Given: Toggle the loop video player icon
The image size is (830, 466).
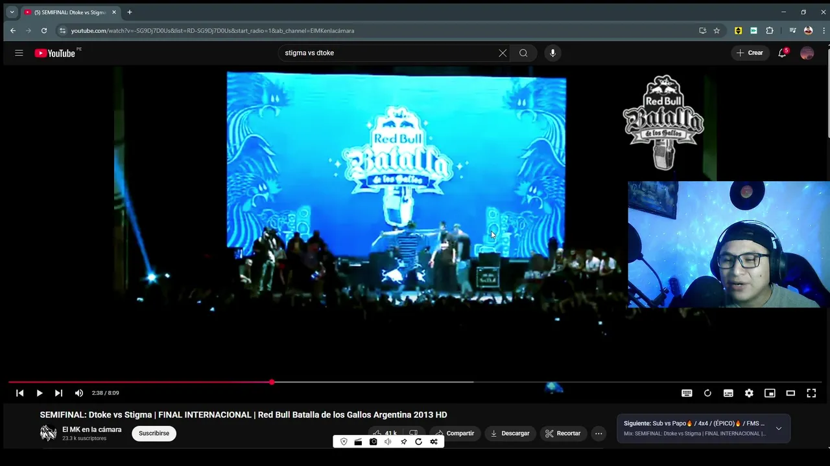Looking at the screenshot, I should tap(707, 393).
